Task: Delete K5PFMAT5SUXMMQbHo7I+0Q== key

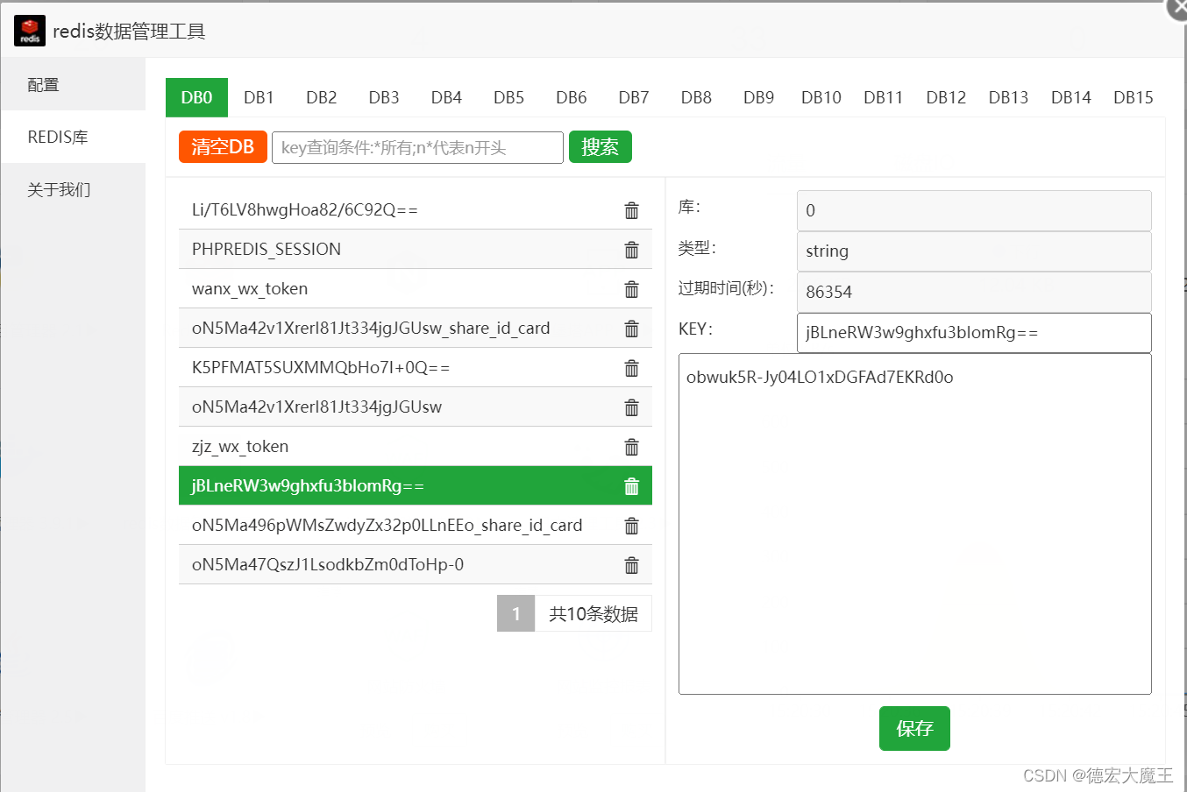Action: [631, 368]
